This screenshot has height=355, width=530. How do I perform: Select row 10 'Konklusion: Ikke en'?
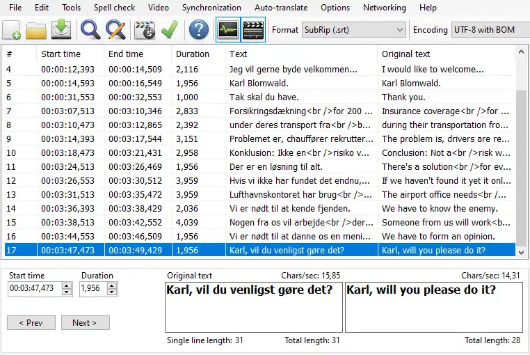click(x=260, y=152)
